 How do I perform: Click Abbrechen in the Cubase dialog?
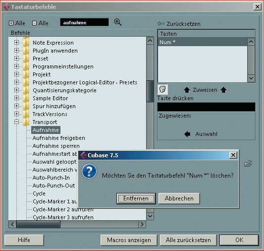[179, 198]
